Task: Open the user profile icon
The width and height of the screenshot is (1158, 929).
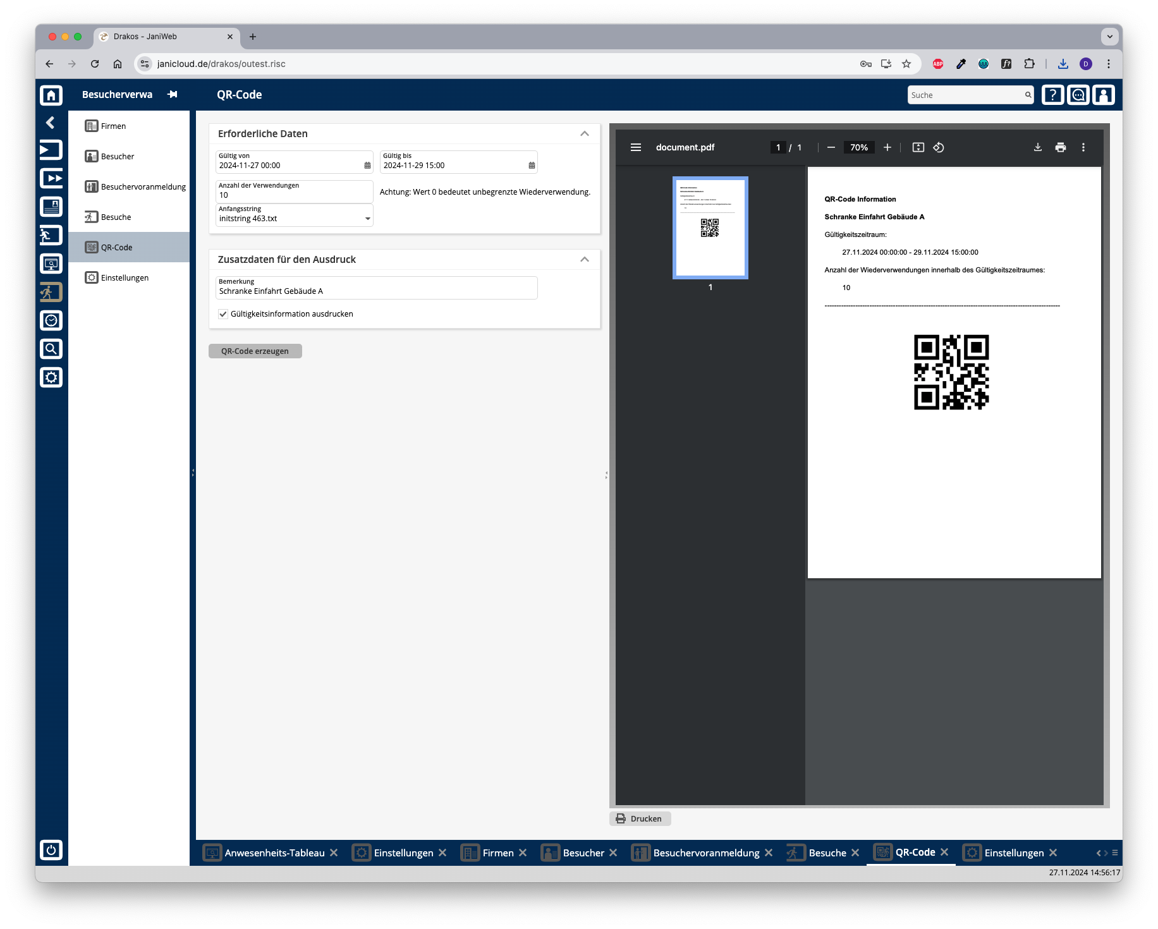Action: 1104,95
